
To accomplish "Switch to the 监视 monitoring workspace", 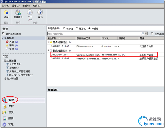I will 23,100.
